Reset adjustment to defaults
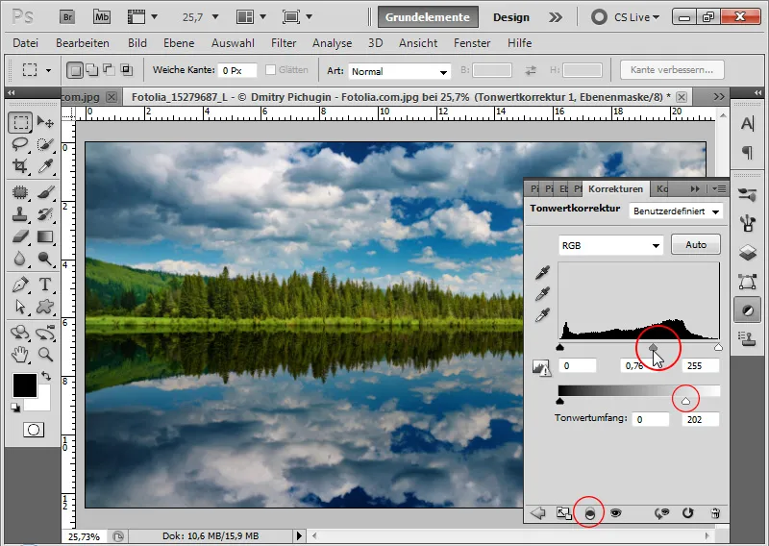The width and height of the screenshot is (769, 546). point(688,513)
